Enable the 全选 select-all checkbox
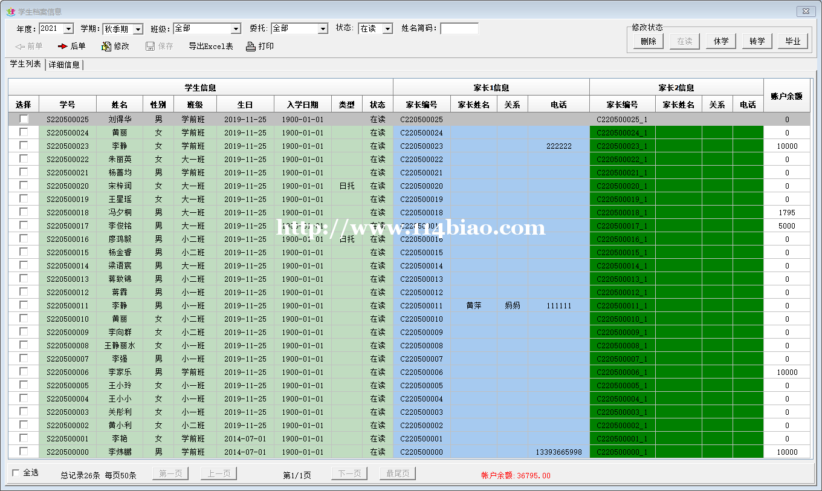822x491 pixels. (16, 473)
